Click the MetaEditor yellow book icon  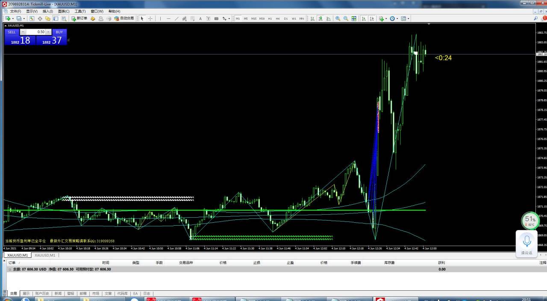[x=93, y=18]
